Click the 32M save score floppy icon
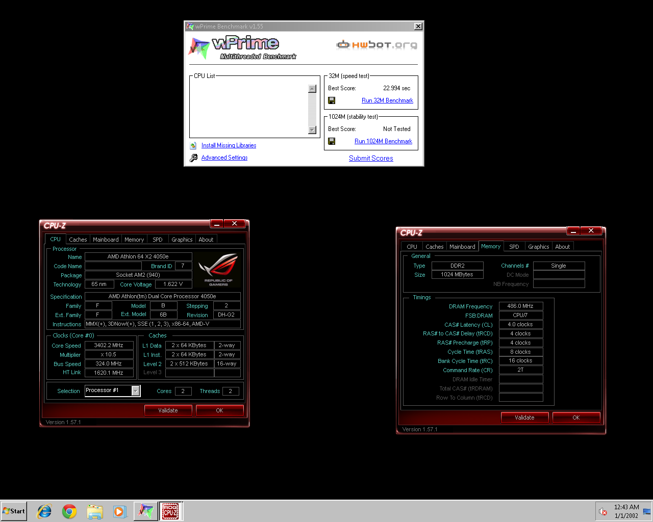This screenshot has width=653, height=522. coord(332,100)
